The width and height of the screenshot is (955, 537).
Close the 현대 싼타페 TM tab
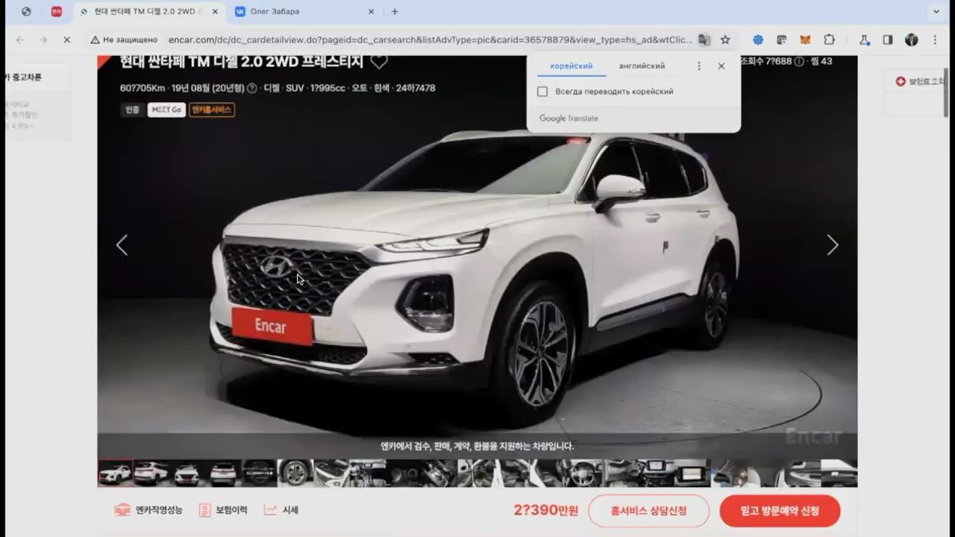215,12
